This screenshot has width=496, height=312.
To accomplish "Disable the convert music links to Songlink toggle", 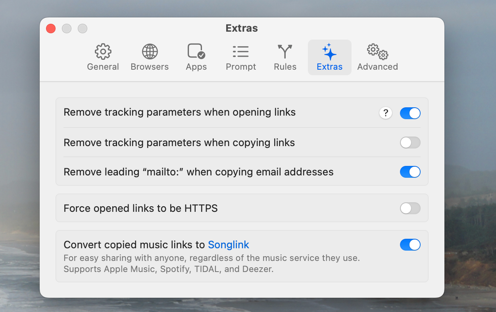I will pyautogui.click(x=410, y=245).
